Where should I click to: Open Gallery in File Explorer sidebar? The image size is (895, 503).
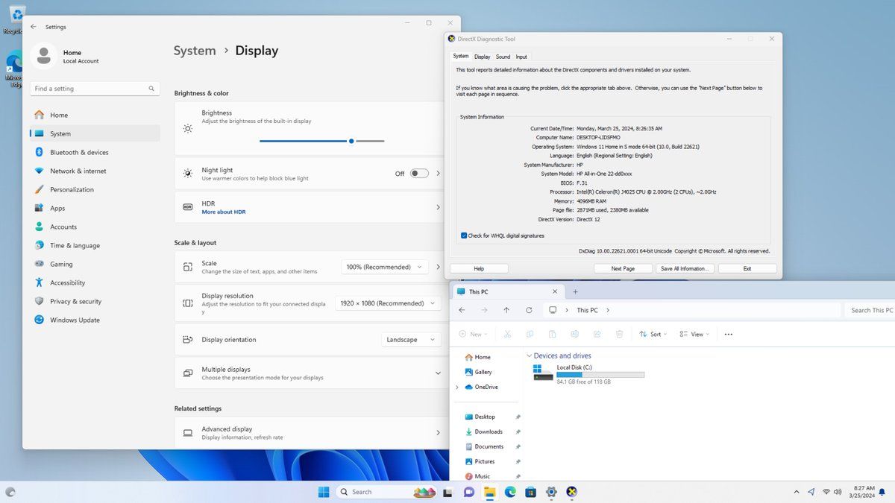[x=483, y=372]
